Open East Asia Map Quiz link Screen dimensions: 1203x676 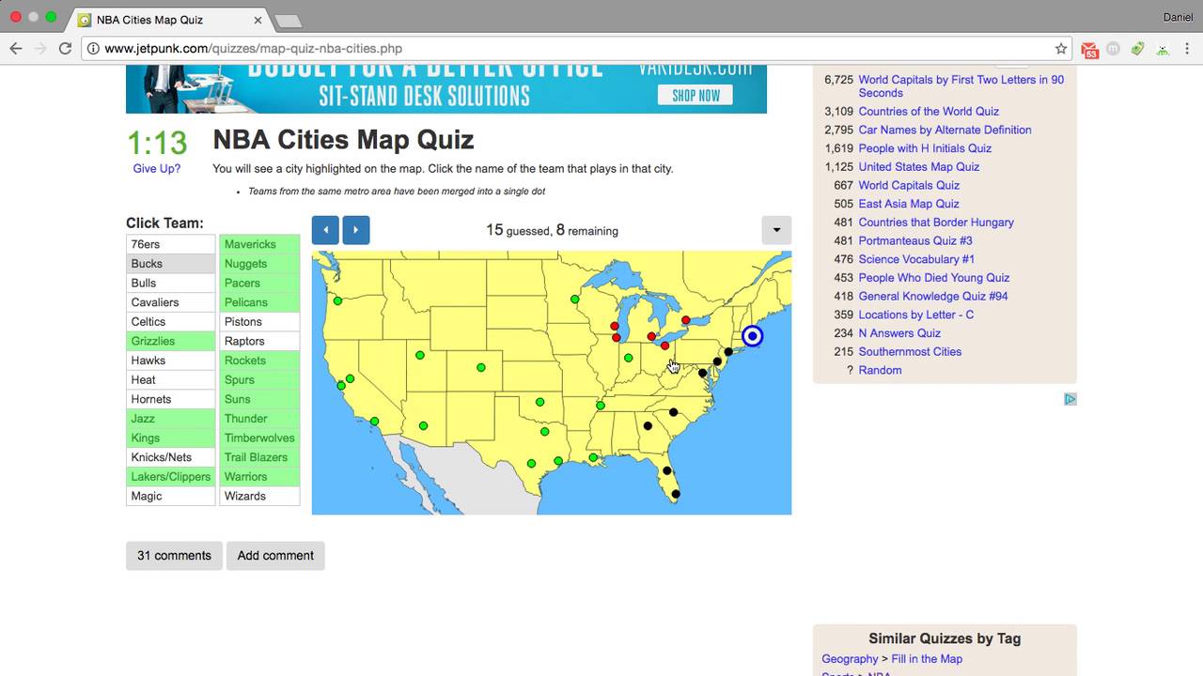tap(909, 204)
